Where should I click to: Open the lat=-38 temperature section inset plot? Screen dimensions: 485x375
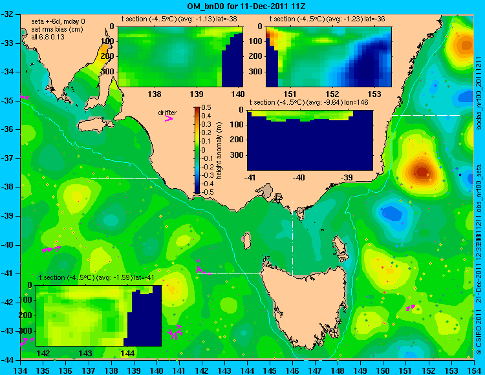tap(180, 57)
